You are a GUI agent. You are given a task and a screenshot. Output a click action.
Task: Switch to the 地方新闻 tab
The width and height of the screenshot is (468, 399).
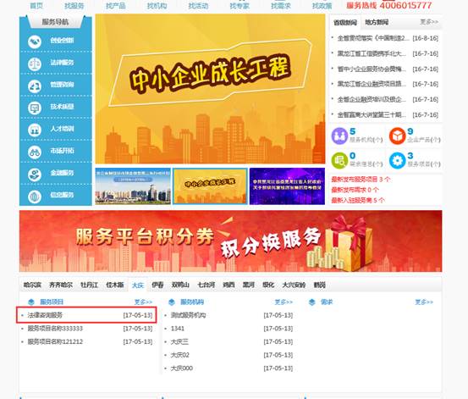pyautogui.click(x=377, y=22)
